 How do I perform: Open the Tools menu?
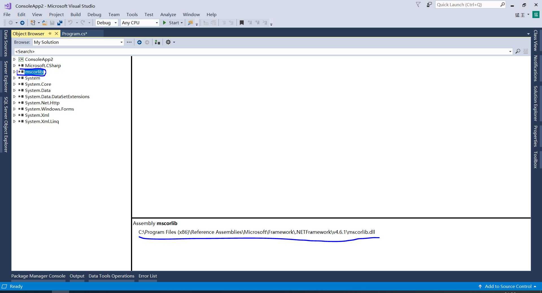(x=132, y=15)
